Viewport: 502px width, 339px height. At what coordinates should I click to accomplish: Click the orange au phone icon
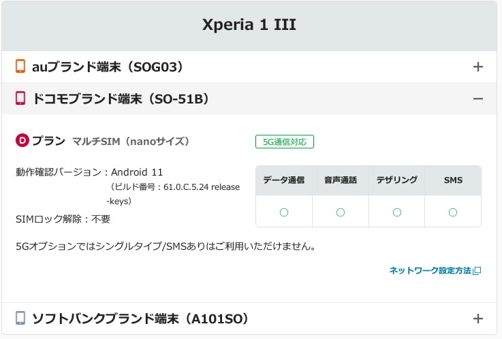[x=20, y=67]
